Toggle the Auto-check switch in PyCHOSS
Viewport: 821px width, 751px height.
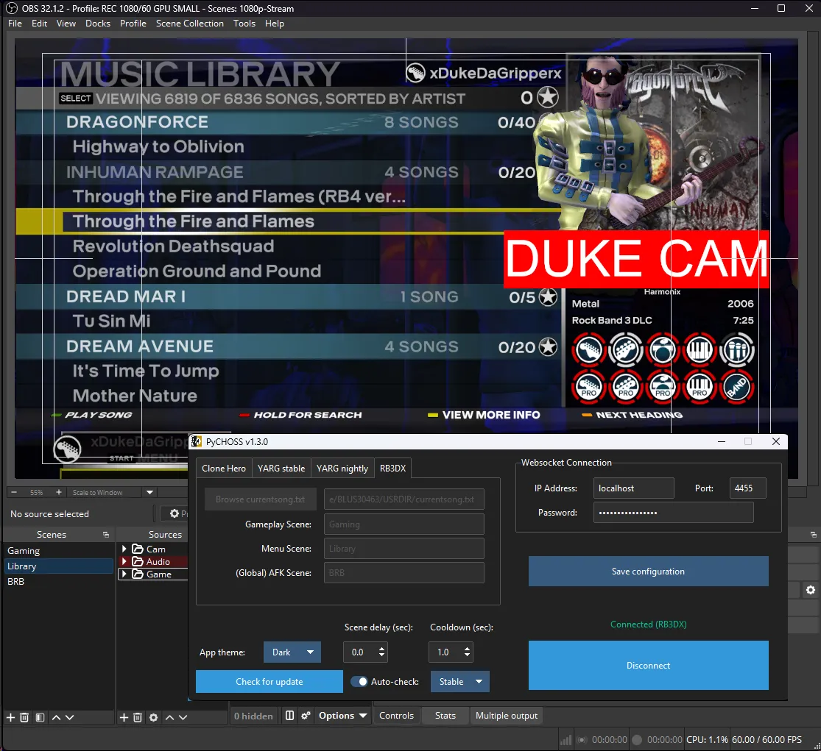359,681
